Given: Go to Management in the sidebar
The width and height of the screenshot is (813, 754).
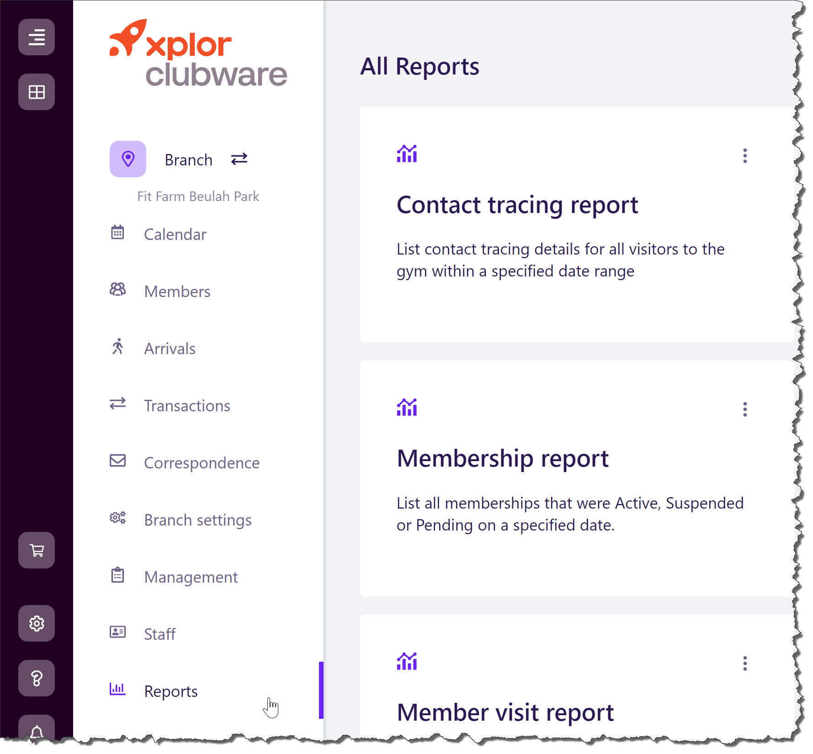Looking at the screenshot, I should [x=191, y=577].
